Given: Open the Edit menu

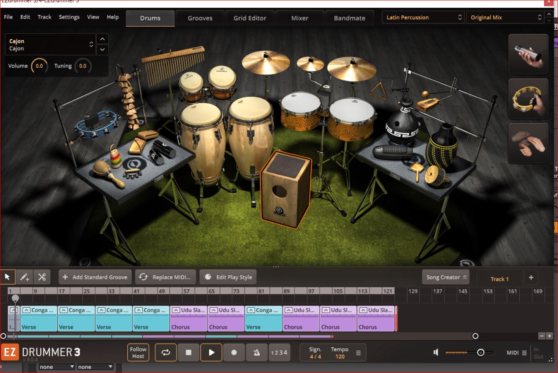Looking at the screenshot, I should click(x=25, y=17).
